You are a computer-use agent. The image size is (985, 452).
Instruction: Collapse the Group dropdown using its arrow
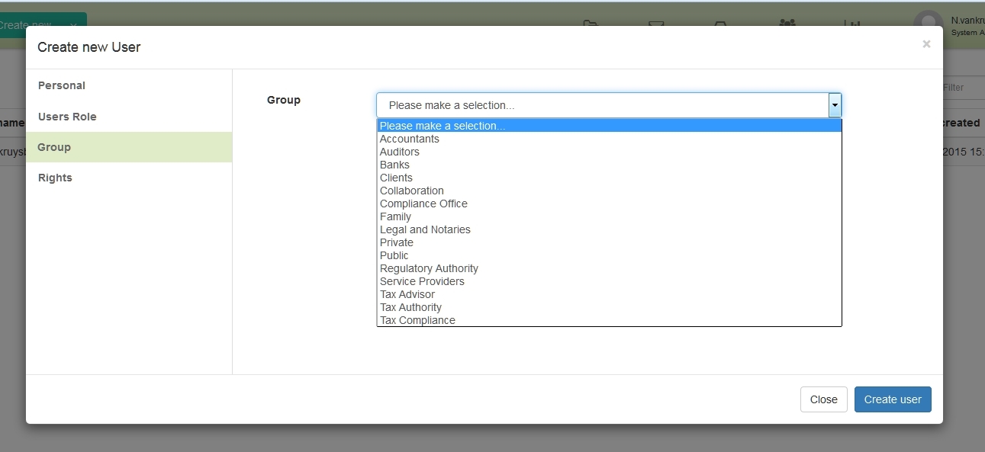[x=835, y=105]
